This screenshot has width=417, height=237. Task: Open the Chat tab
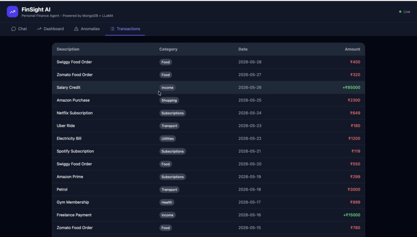tap(19, 29)
